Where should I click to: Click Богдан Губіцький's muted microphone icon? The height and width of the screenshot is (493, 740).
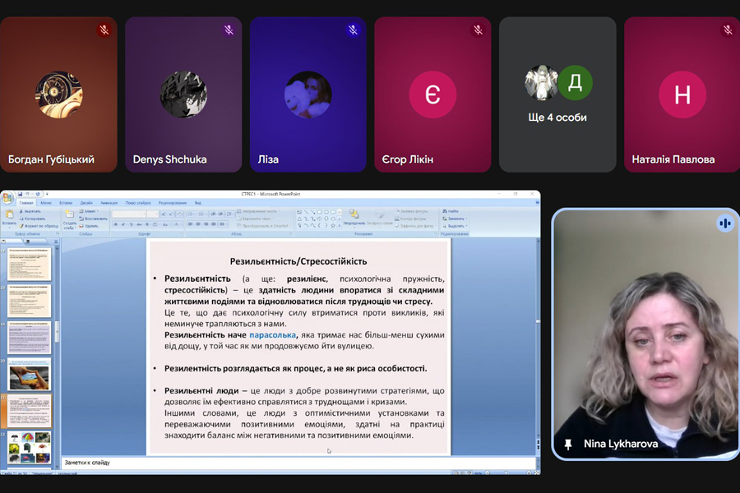[x=104, y=30]
